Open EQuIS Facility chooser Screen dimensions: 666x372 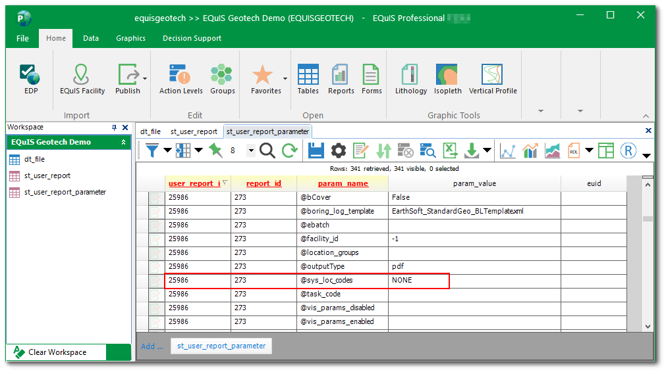tap(82, 79)
